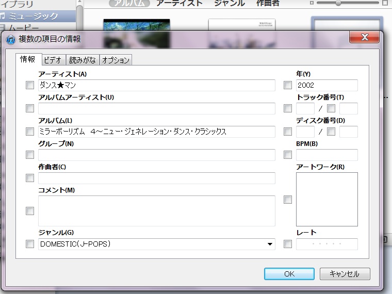Toggle the コメント checkbox

[x=30, y=211]
